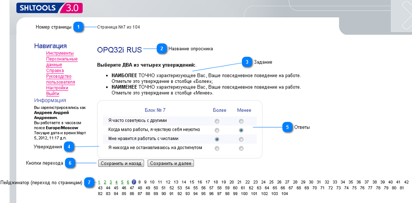
Task: Open the «Настройки» navigation link
Action: point(57,88)
